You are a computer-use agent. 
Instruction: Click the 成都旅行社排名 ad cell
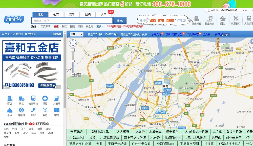tap(230, 143)
